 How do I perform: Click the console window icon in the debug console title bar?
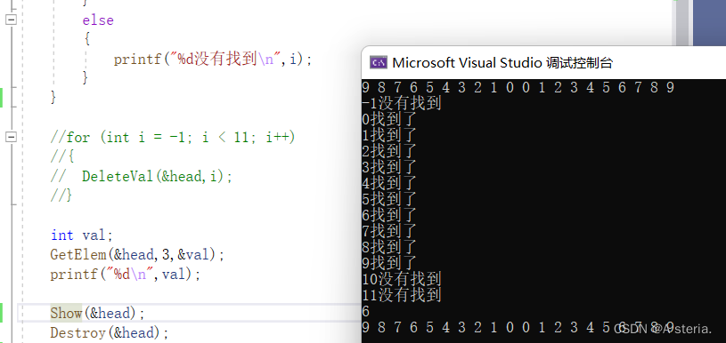pyautogui.click(x=378, y=62)
